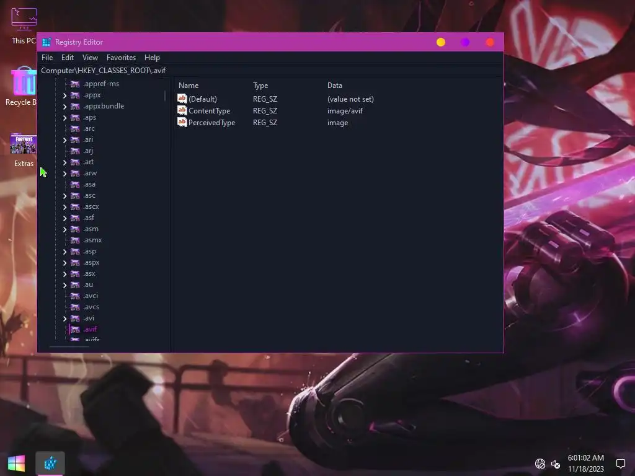
Task: Click the key tree vertical scrollbar thumb
Action: click(x=165, y=96)
